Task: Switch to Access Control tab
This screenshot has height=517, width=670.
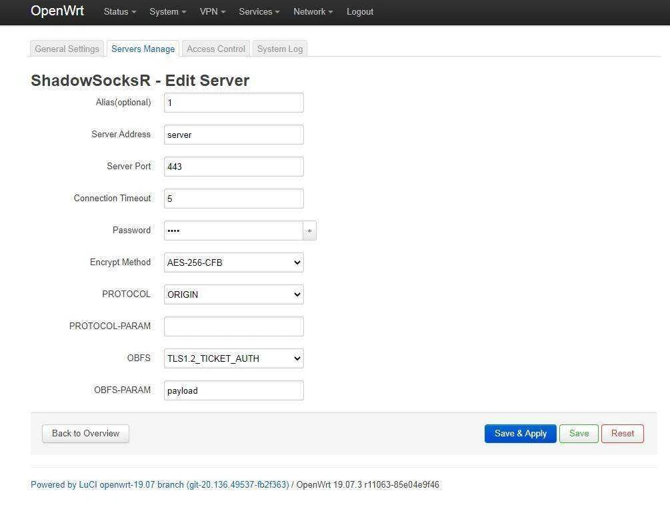Action: point(216,49)
